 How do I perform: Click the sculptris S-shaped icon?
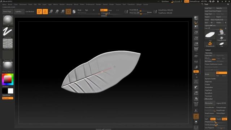[74, 12]
